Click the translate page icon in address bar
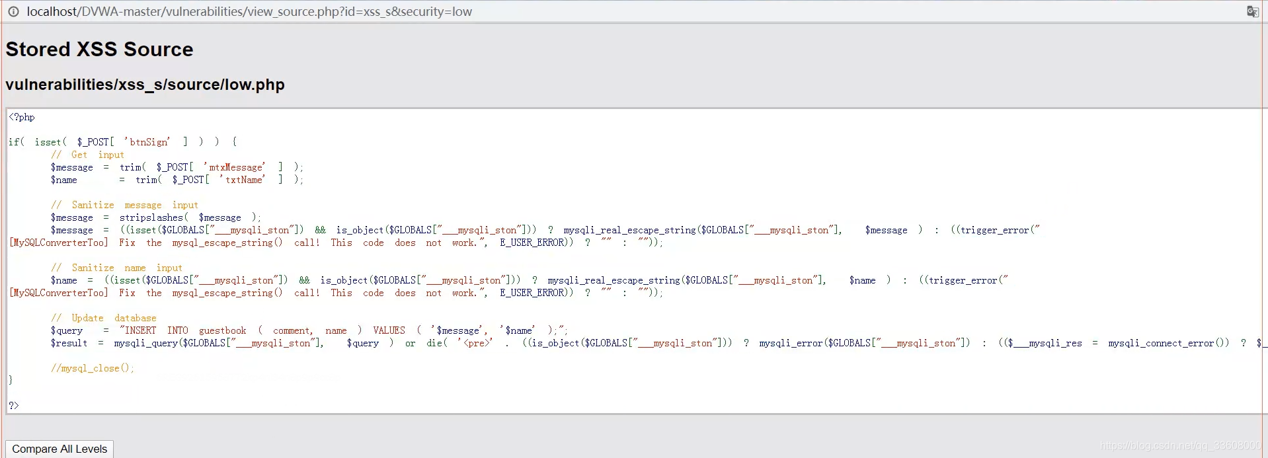The image size is (1268, 458). [x=1252, y=11]
